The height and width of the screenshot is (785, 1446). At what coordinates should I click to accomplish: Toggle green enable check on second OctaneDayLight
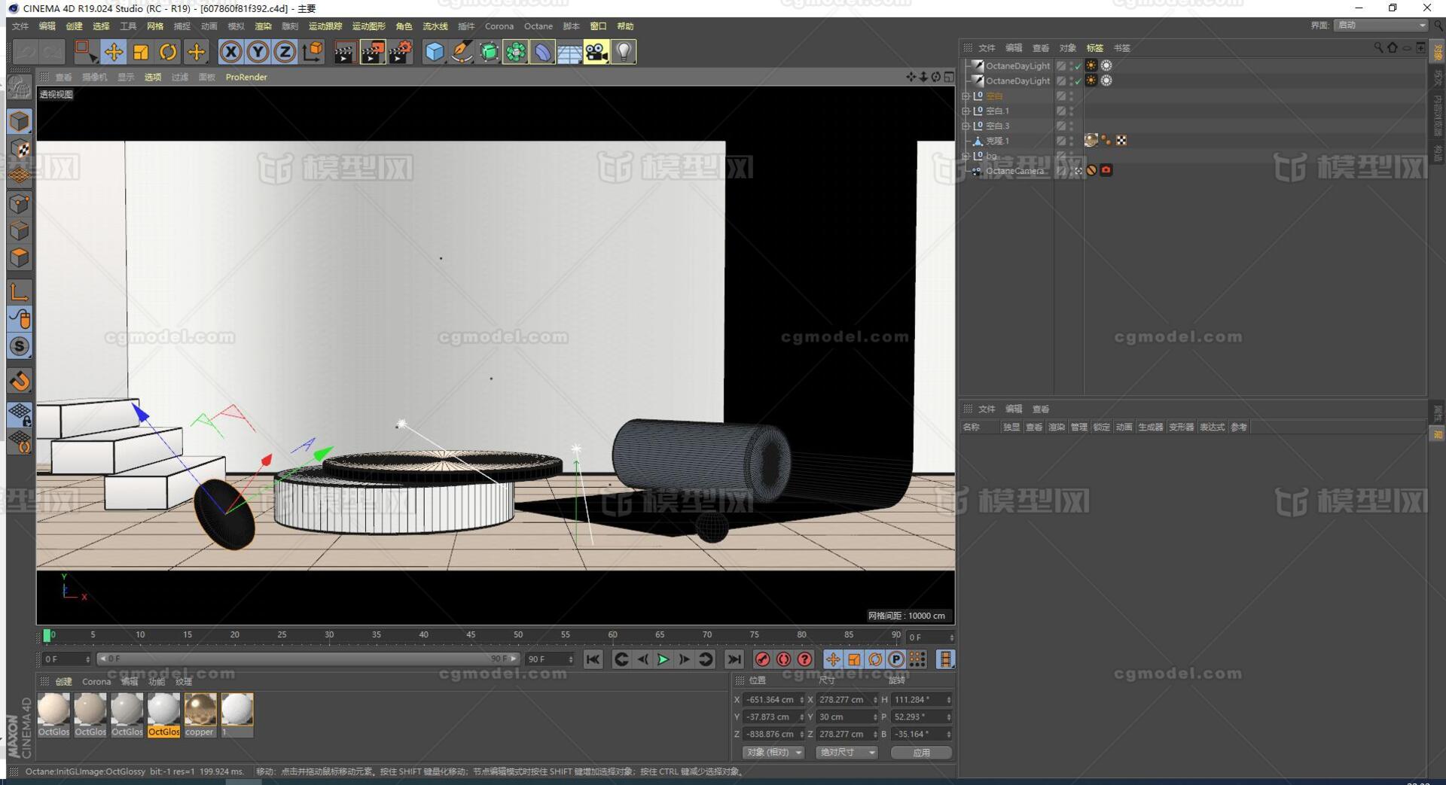point(1078,81)
